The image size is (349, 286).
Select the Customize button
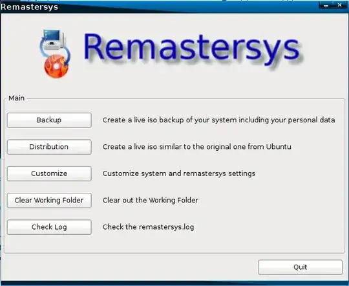(x=49, y=173)
